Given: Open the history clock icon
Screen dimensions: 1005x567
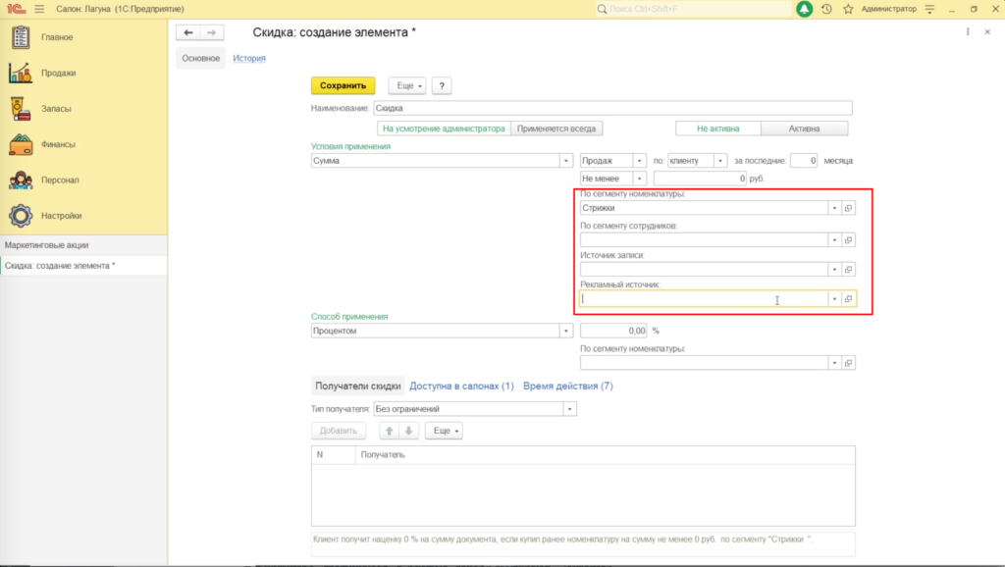Looking at the screenshot, I should (x=826, y=9).
